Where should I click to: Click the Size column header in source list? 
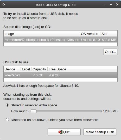pyautogui.click(x=109, y=34)
